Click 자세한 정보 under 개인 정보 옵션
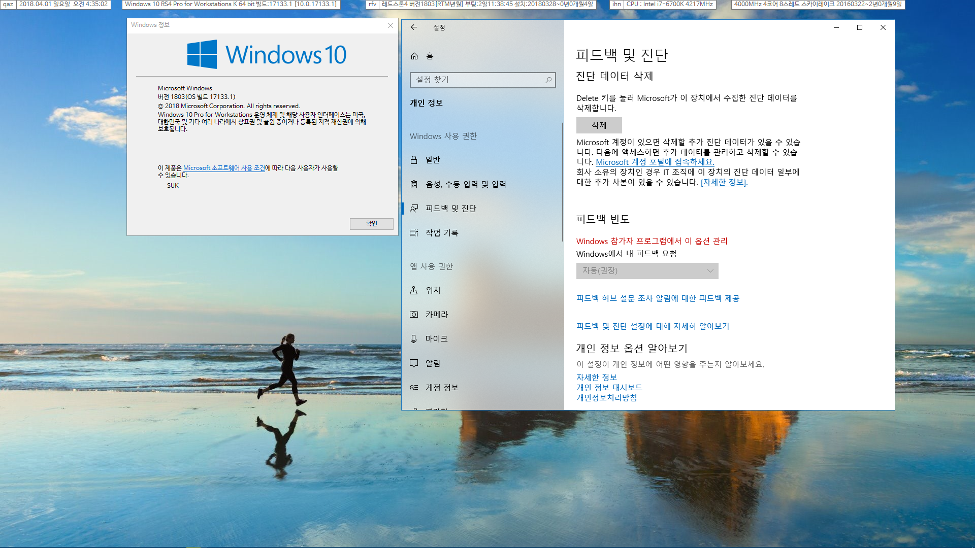 (596, 378)
